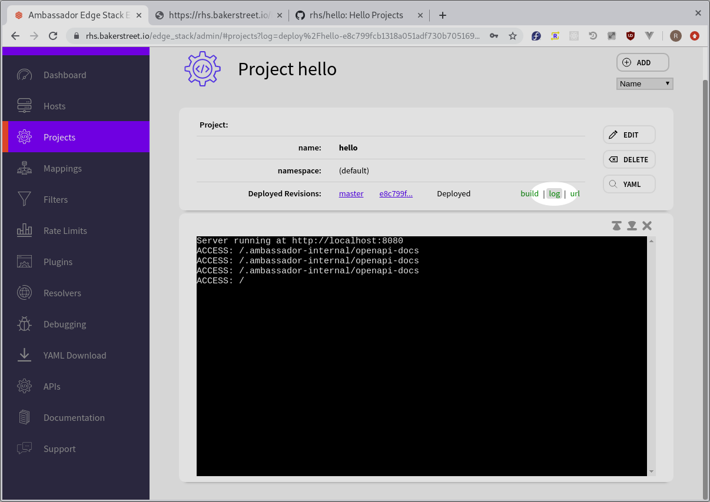Jump log view to bottom with arrow icon
The image size is (710, 502).
tap(632, 226)
